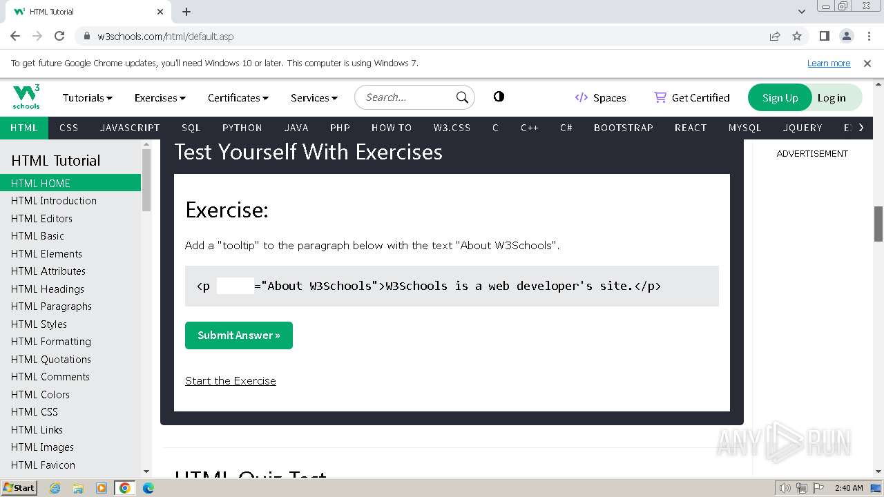This screenshot has width=884, height=497.
Task: Click the browser forward arrow
Action: (x=37, y=36)
